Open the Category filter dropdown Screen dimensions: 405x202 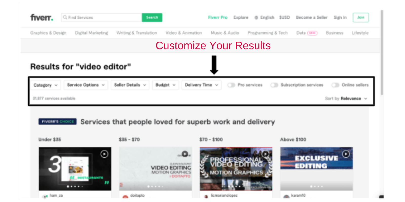click(46, 85)
